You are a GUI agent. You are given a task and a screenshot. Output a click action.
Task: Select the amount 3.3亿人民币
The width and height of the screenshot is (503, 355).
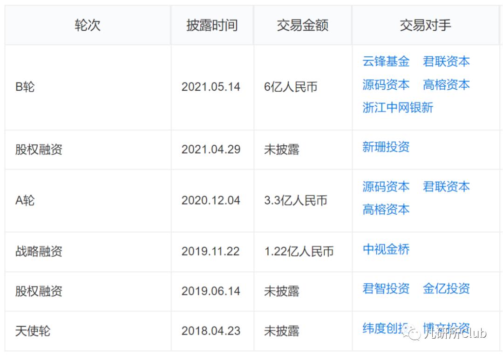click(x=295, y=200)
